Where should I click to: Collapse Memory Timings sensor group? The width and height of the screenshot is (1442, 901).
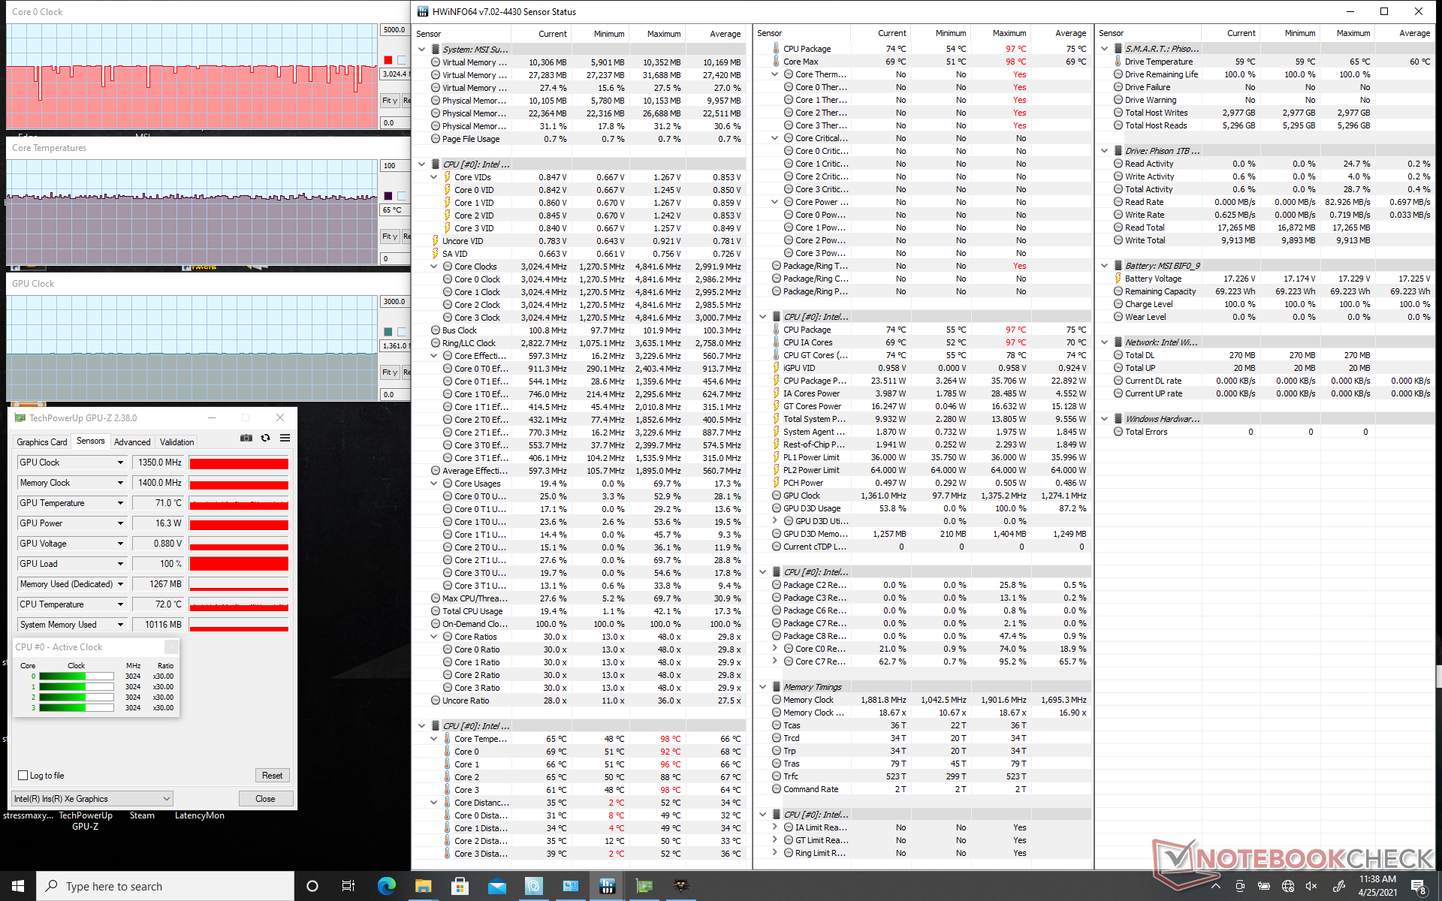click(763, 687)
